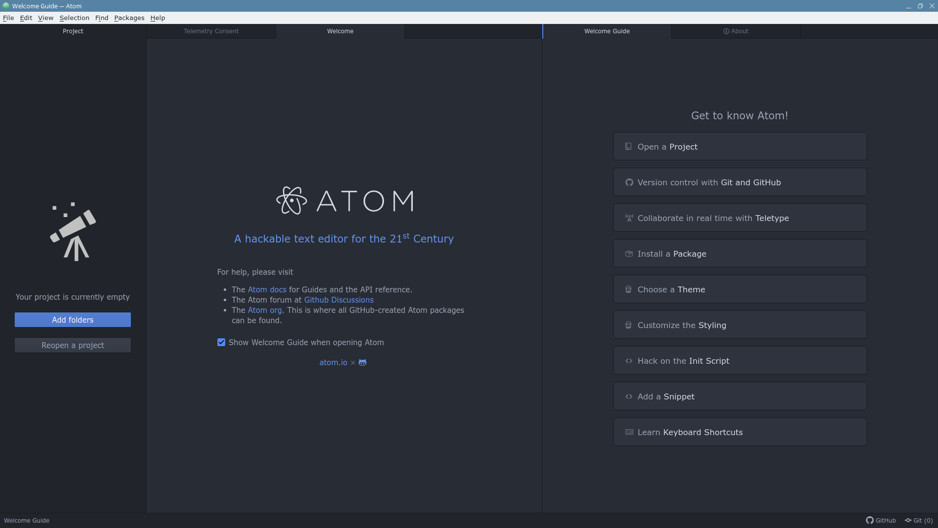The height and width of the screenshot is (528, 938).
Task: Click the keyboard icon beside Keyboard Shortcuts
Action: click(x=629, y=432)
